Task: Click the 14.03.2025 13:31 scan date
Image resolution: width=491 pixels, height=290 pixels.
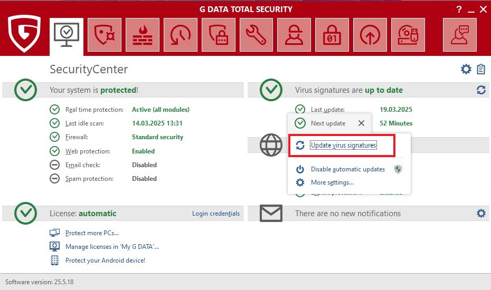Action: click(x=157, y=123)
